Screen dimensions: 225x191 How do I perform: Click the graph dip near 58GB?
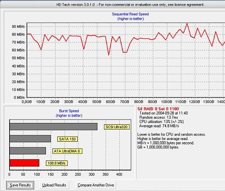[109, 55]
